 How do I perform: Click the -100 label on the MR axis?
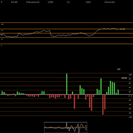[x=130, y=117]
